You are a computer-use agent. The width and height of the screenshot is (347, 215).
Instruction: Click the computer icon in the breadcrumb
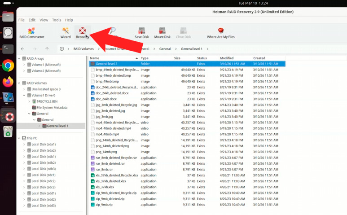pyautogui.click(x=62, y=49)
